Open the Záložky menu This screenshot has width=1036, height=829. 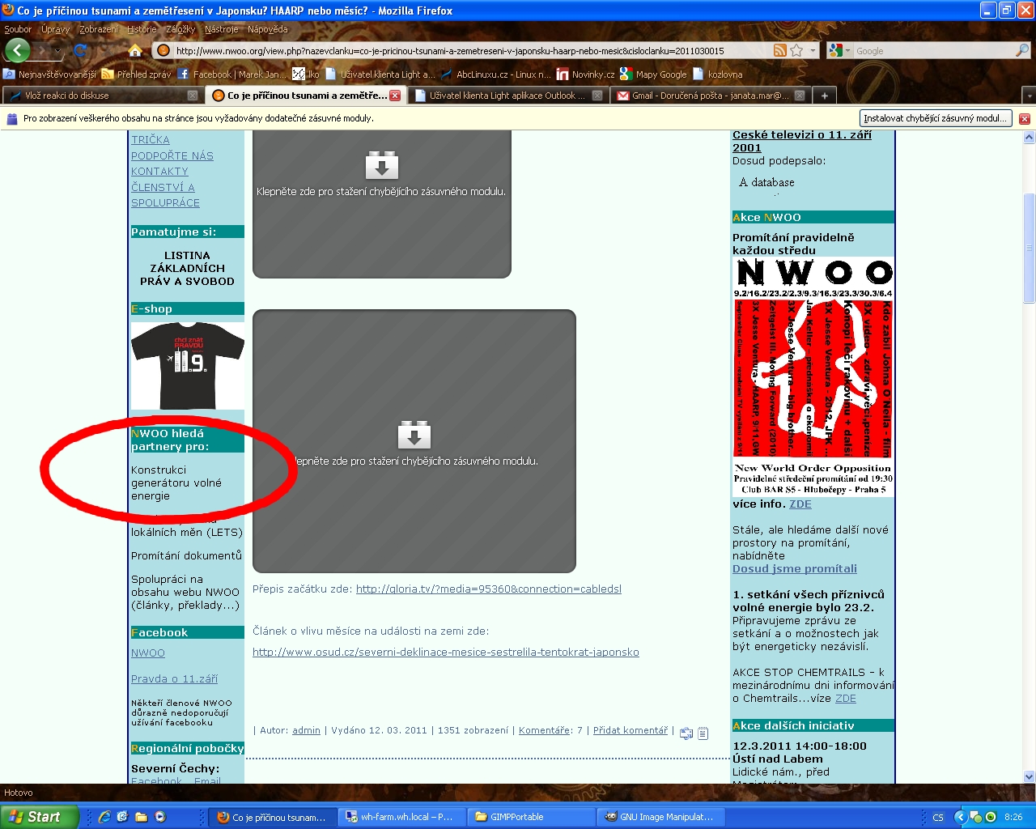pos(180,29)
